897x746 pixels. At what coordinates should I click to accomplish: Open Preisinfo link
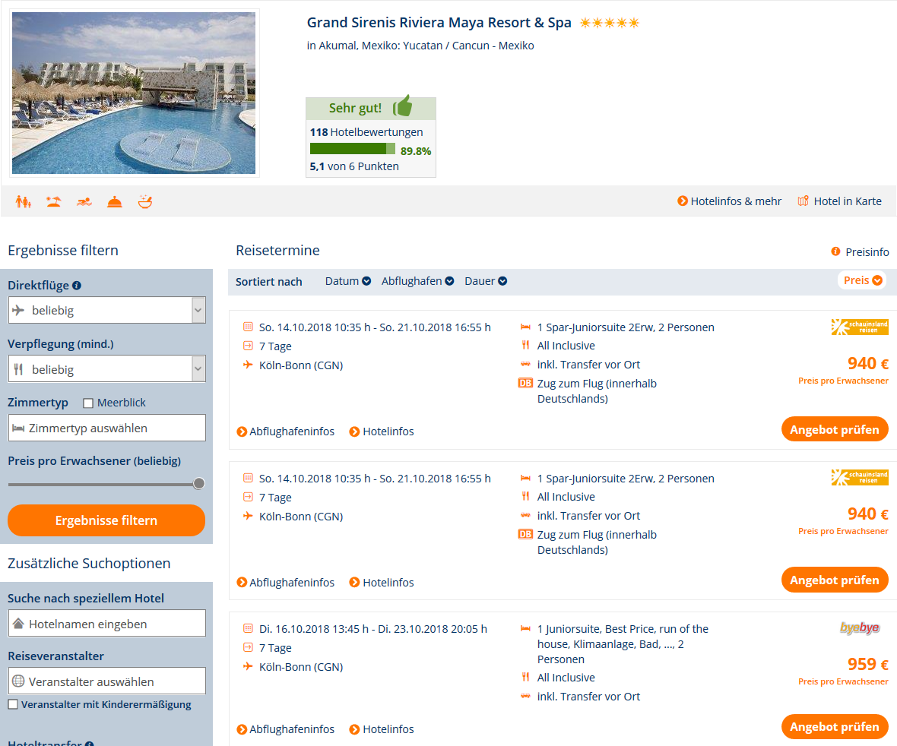[x=861, y=252]
